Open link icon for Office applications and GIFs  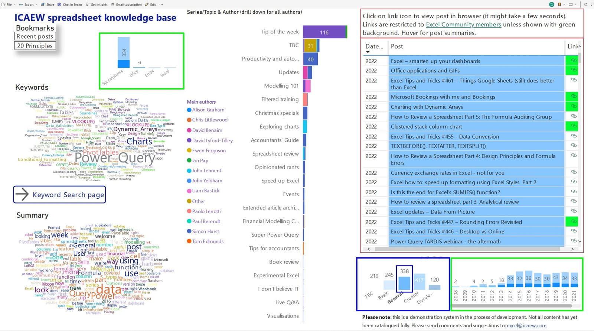click(574, 70)
